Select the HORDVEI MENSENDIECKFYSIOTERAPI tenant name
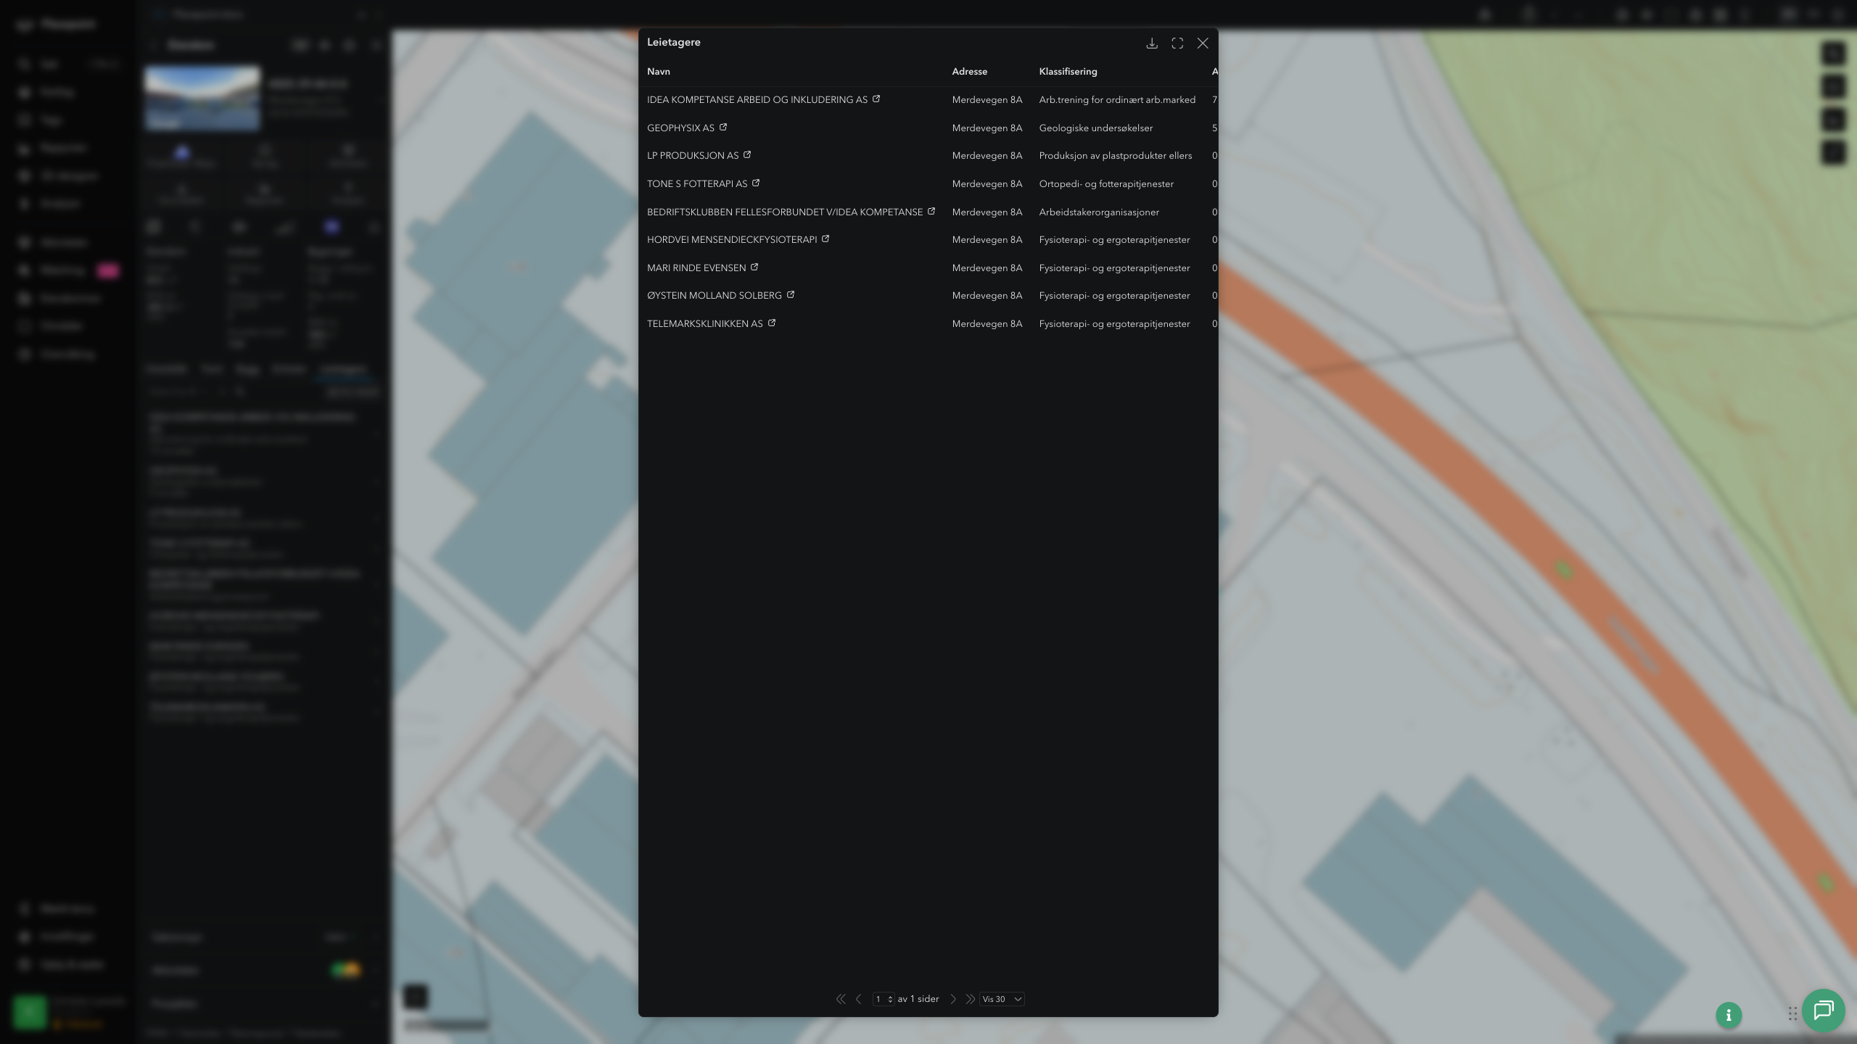 tap(732, 240)
